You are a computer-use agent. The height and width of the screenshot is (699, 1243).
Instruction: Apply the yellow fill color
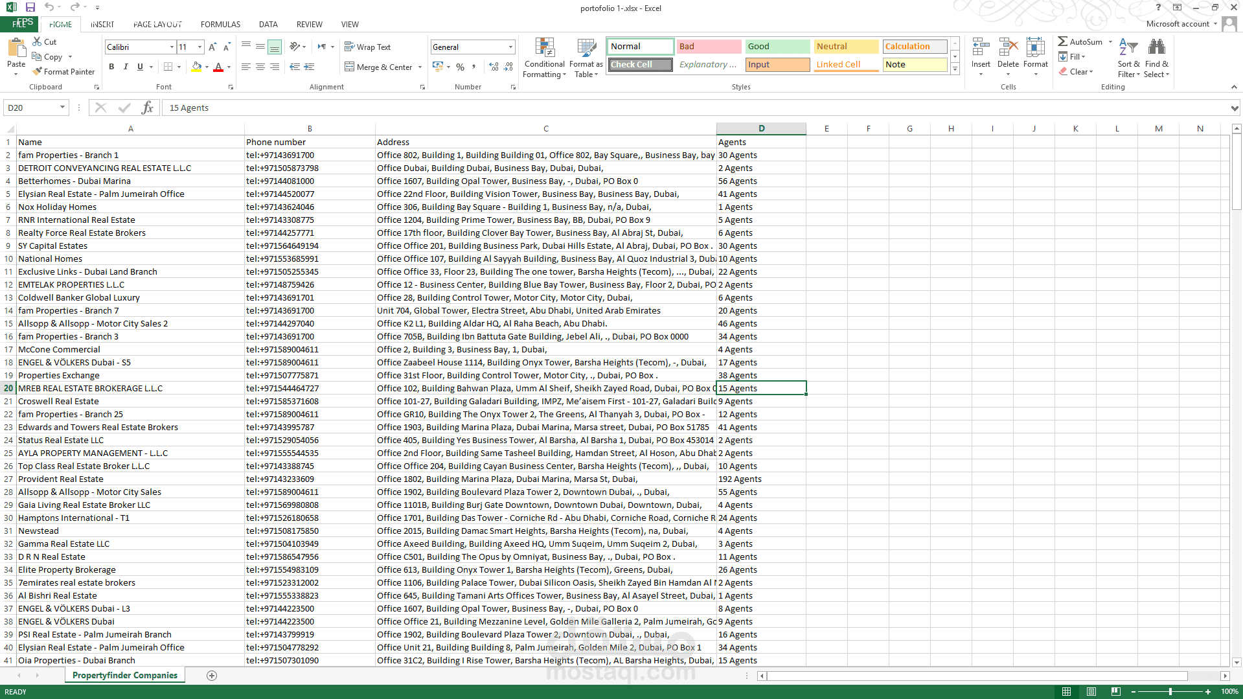click(x=196, y=67)
